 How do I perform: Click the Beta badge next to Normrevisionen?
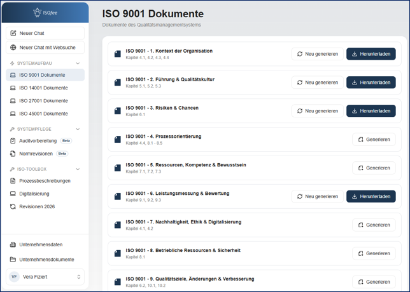(62, 154)
